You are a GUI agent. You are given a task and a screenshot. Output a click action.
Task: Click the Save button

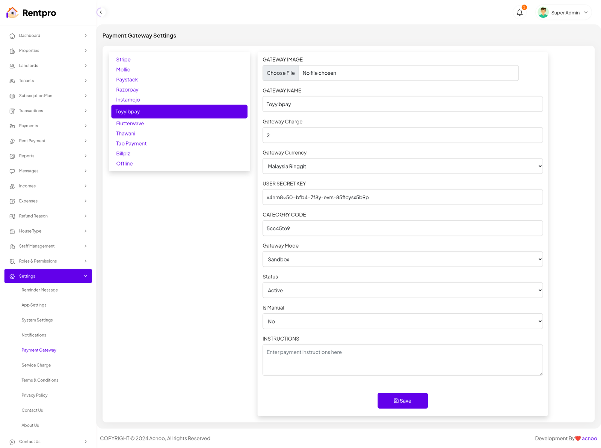click(402, 401)
